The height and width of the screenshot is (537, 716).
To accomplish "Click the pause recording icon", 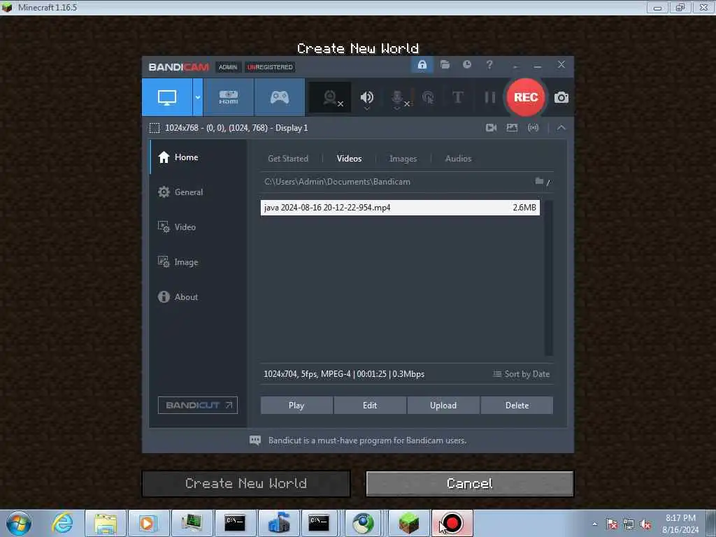I will pos(489,97).
